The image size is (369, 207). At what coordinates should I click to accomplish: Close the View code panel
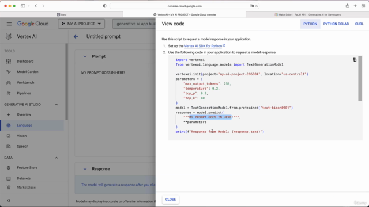(x=171, y=200)
